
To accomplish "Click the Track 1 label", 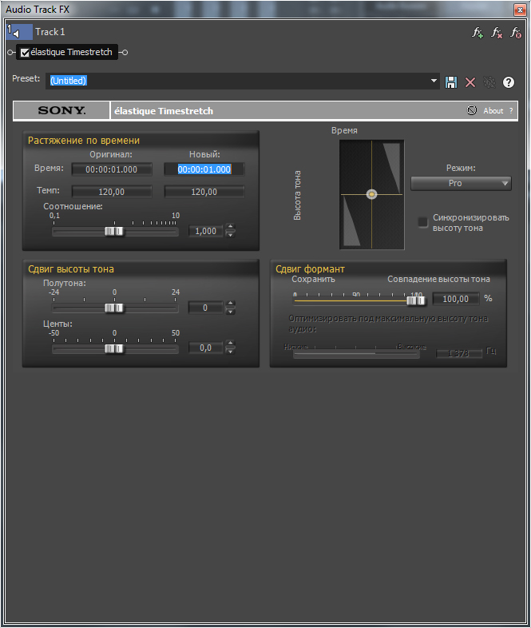I will pos(50,32).
